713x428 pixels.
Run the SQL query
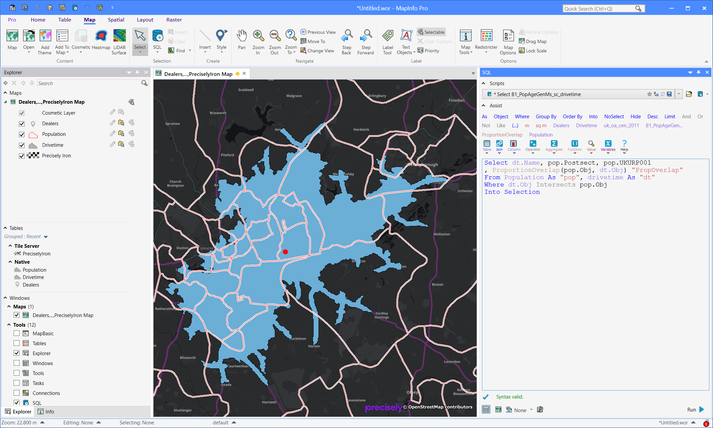[696, 409]
